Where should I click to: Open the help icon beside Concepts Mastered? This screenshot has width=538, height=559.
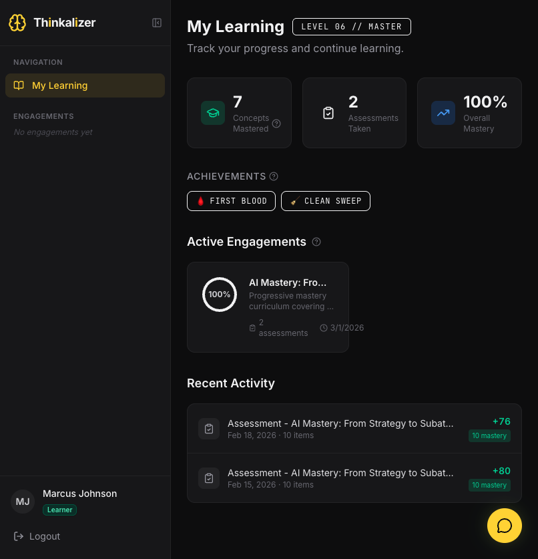pos(276,124)
